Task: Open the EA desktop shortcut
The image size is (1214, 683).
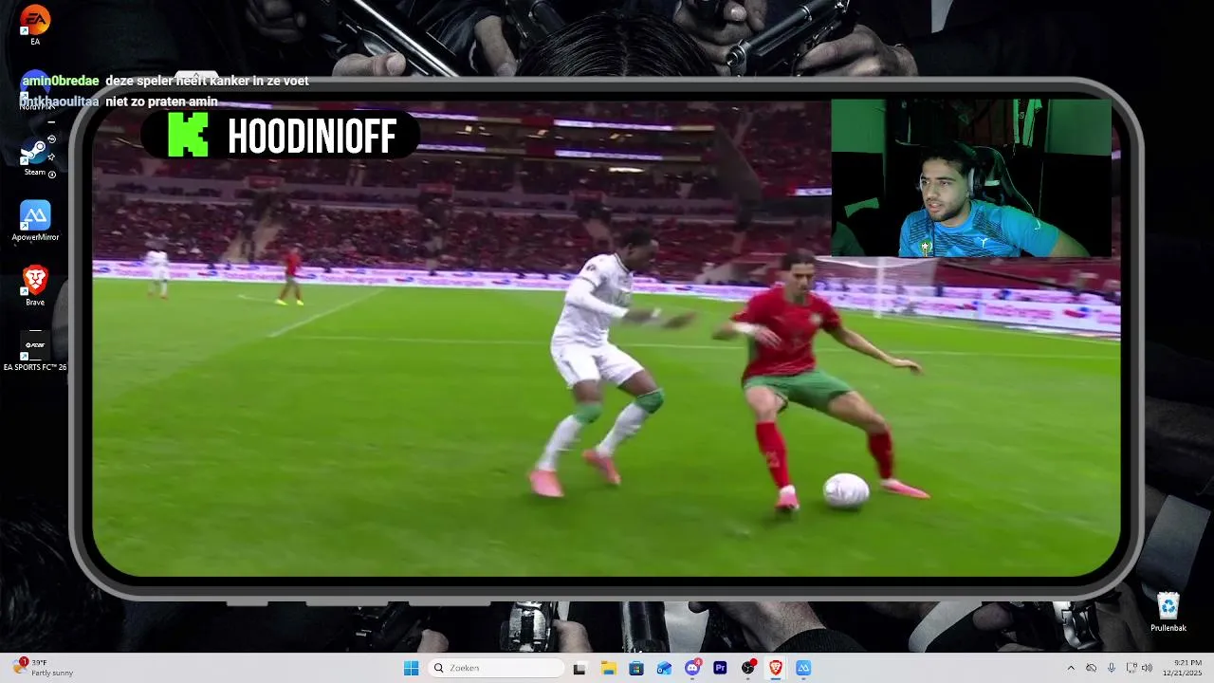Action: click(x=35, y=25)
